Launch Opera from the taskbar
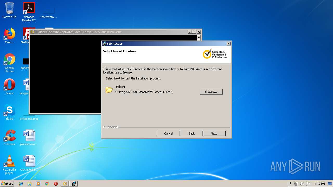The width and height of the screenshot is (333, 187). tap(56, 184)
